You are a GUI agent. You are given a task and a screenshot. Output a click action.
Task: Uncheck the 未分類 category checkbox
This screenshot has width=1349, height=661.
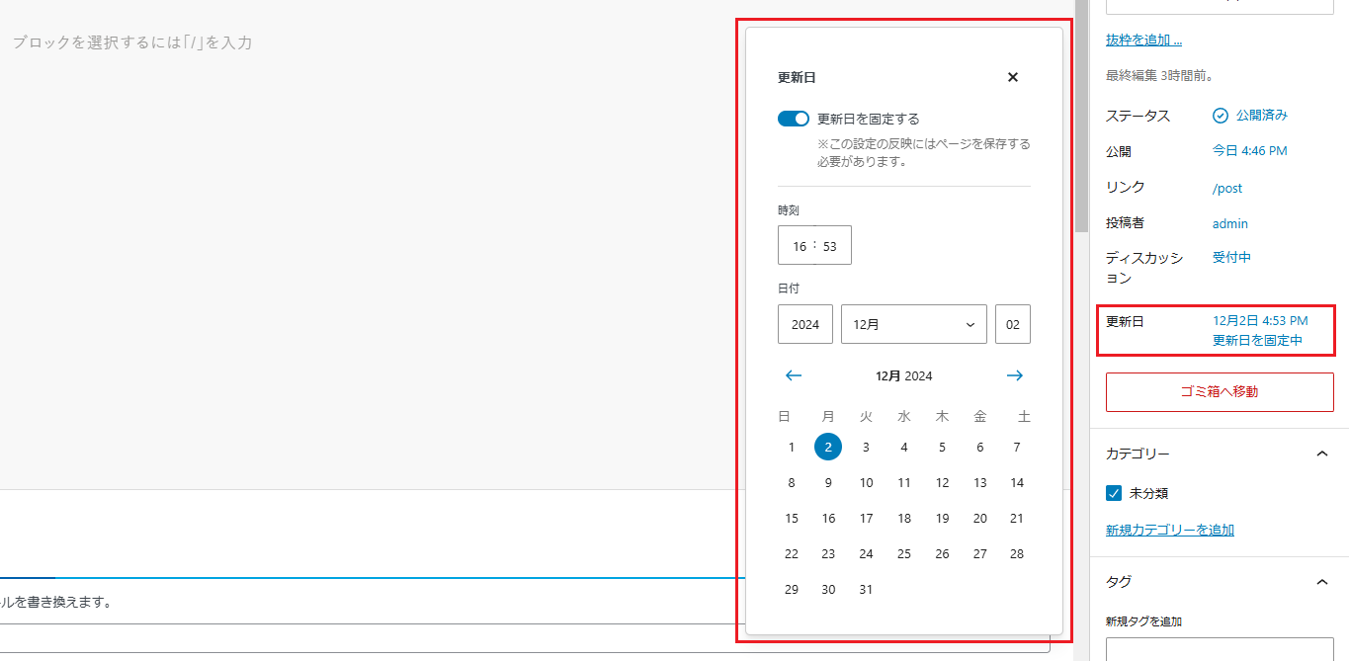click(1114, 493)
